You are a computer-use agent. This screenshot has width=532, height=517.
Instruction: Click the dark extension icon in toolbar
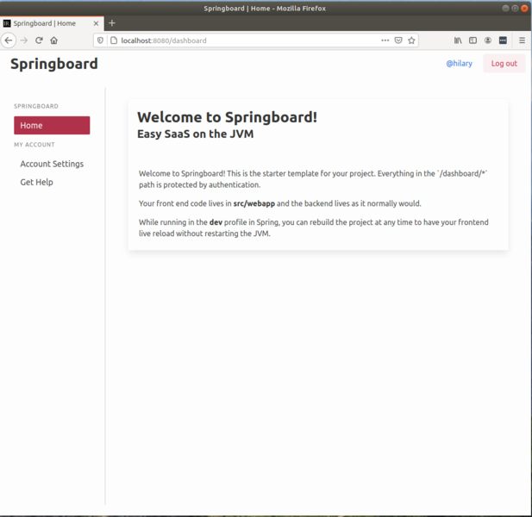click(x=503, y=40)
